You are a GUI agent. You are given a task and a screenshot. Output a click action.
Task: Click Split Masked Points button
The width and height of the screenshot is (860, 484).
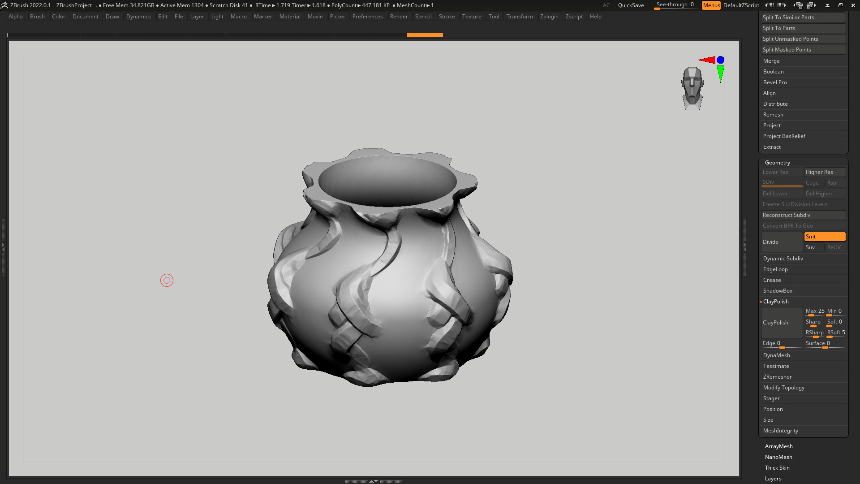coord(803,50)
